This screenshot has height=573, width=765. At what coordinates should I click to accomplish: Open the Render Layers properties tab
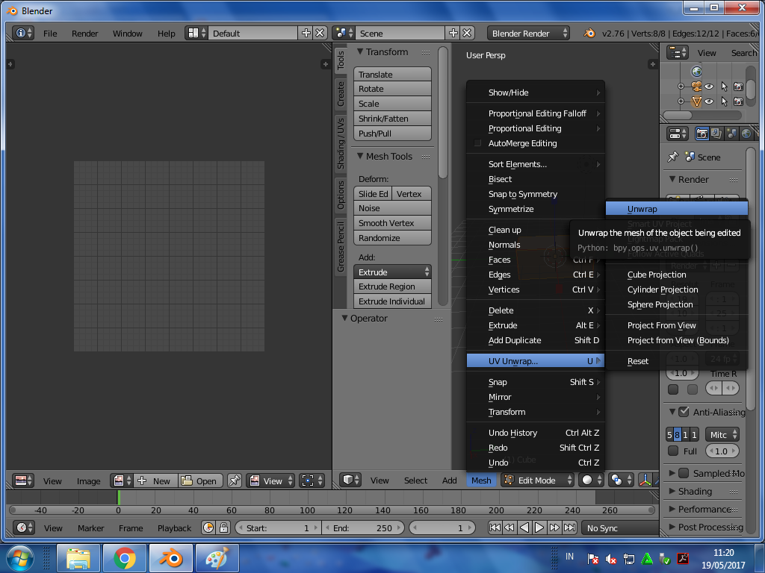pyautogui.click(x=716, y=134)
